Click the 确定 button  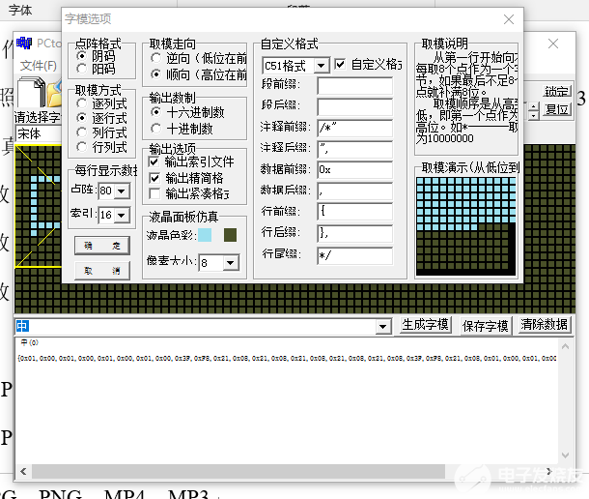102,246
